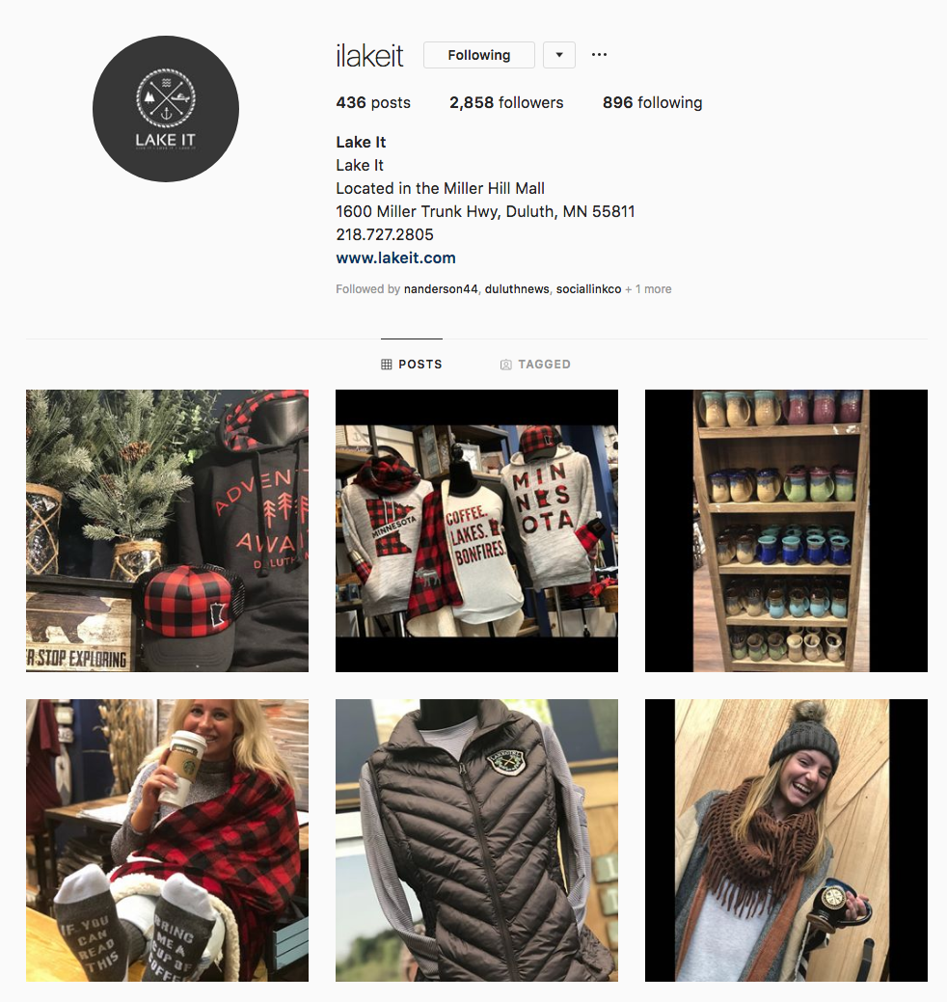Open the woman with Starbucks cup post

pos(168,840)
